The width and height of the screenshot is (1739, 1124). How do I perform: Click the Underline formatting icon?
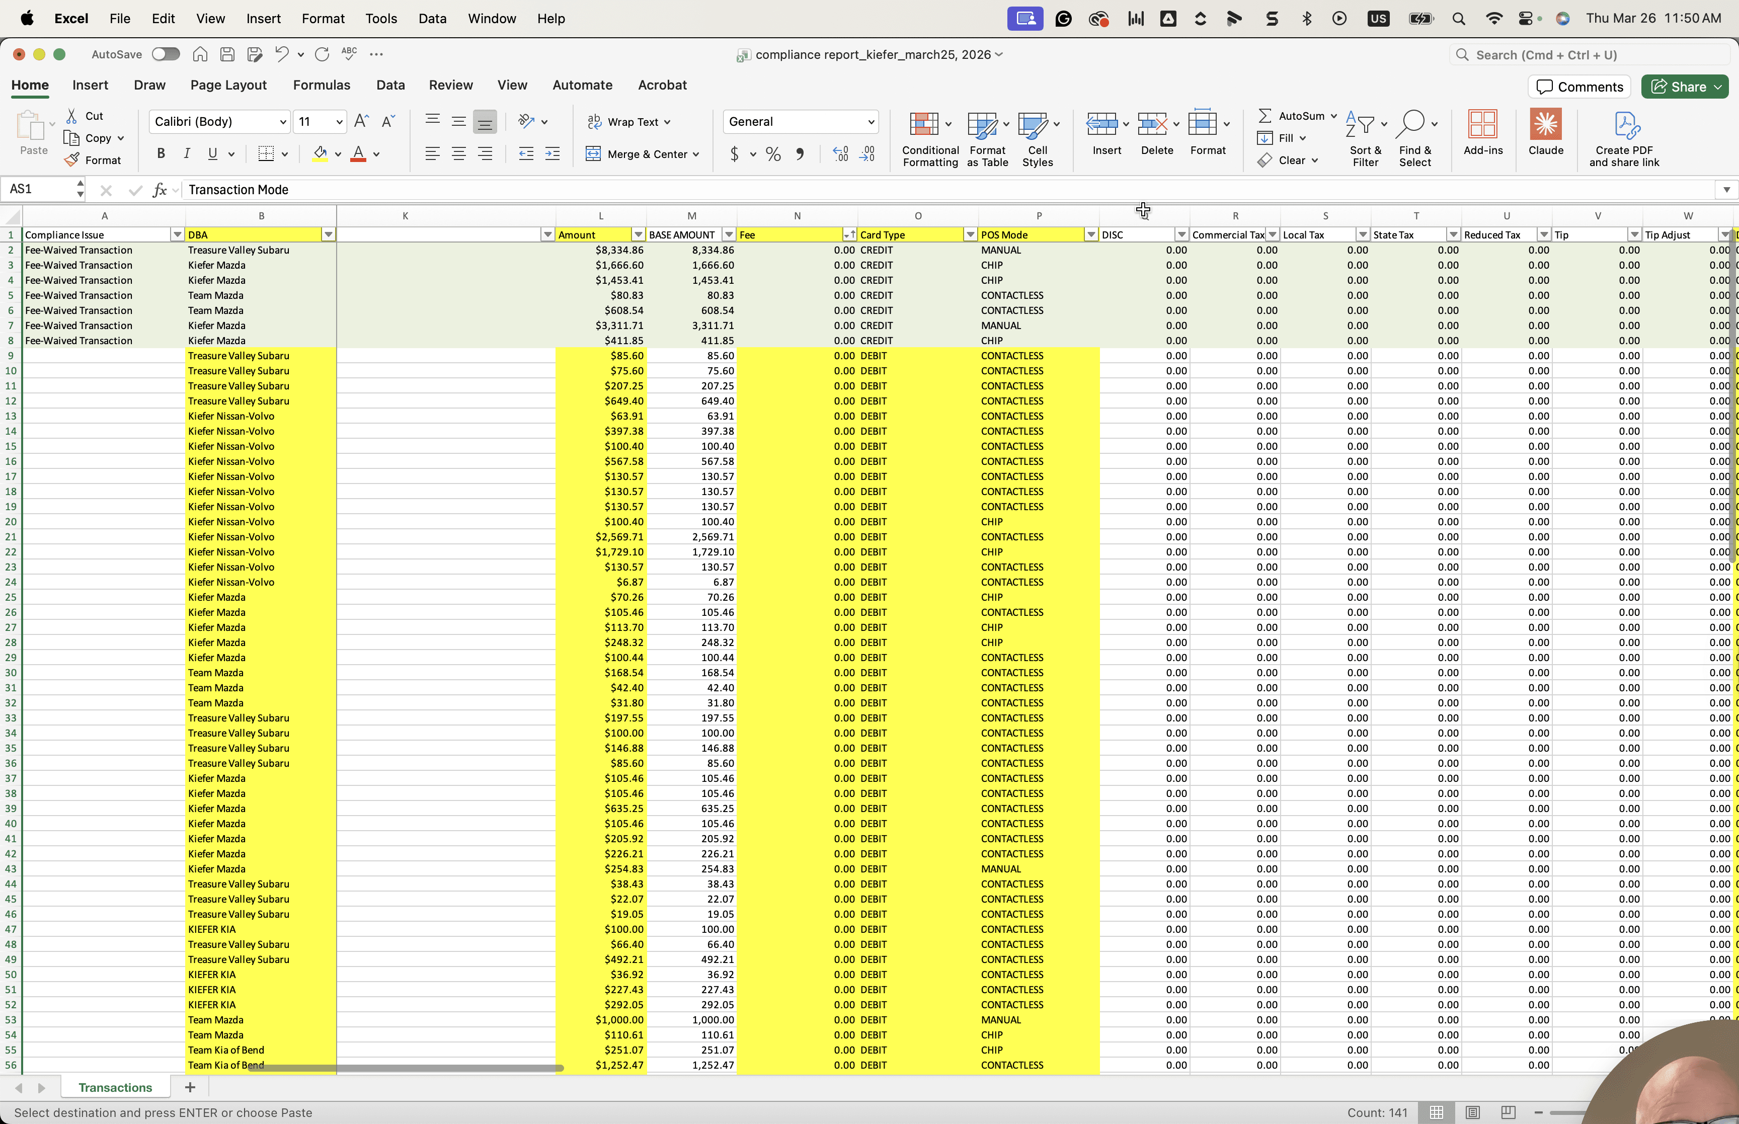pyautogui.click(x=212, y=153)
